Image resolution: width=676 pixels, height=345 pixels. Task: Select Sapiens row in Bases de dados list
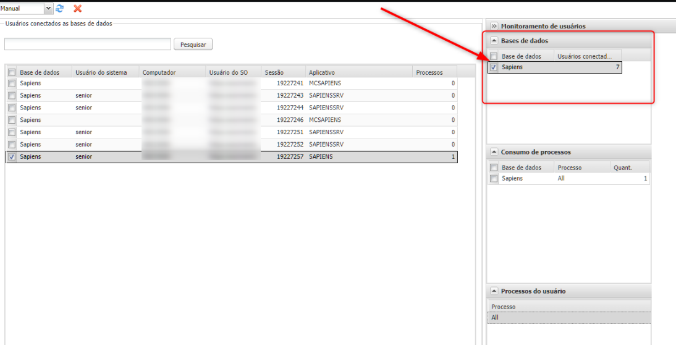click(554, 67)
